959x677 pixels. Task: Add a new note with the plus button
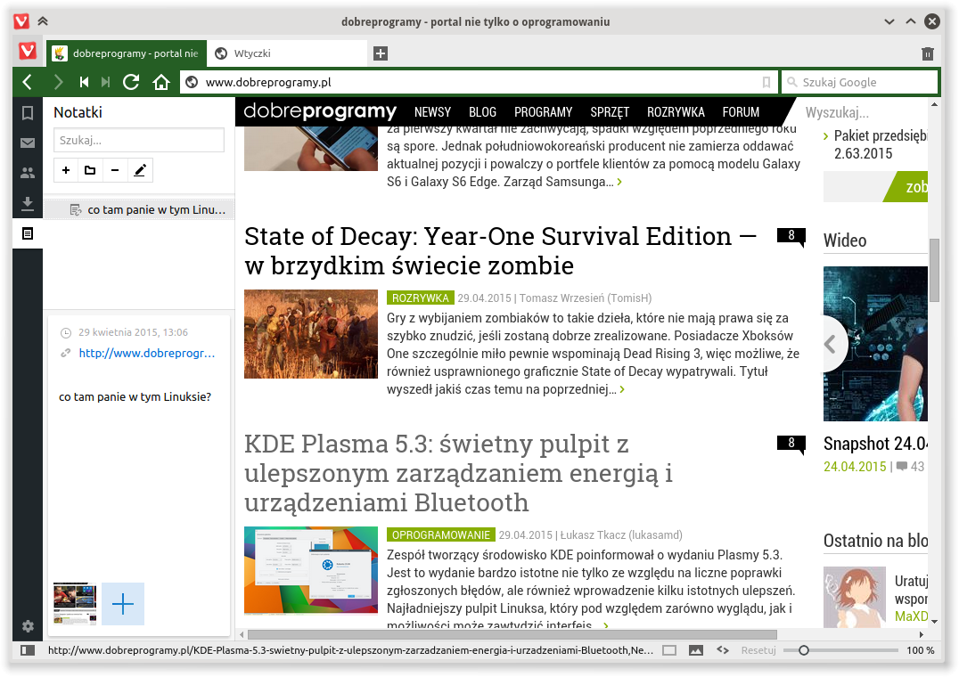click(66, 170)
